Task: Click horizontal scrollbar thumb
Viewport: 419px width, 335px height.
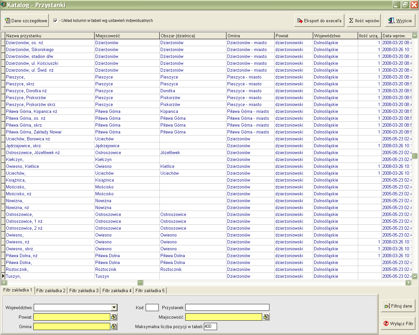Action: (140, 283)
